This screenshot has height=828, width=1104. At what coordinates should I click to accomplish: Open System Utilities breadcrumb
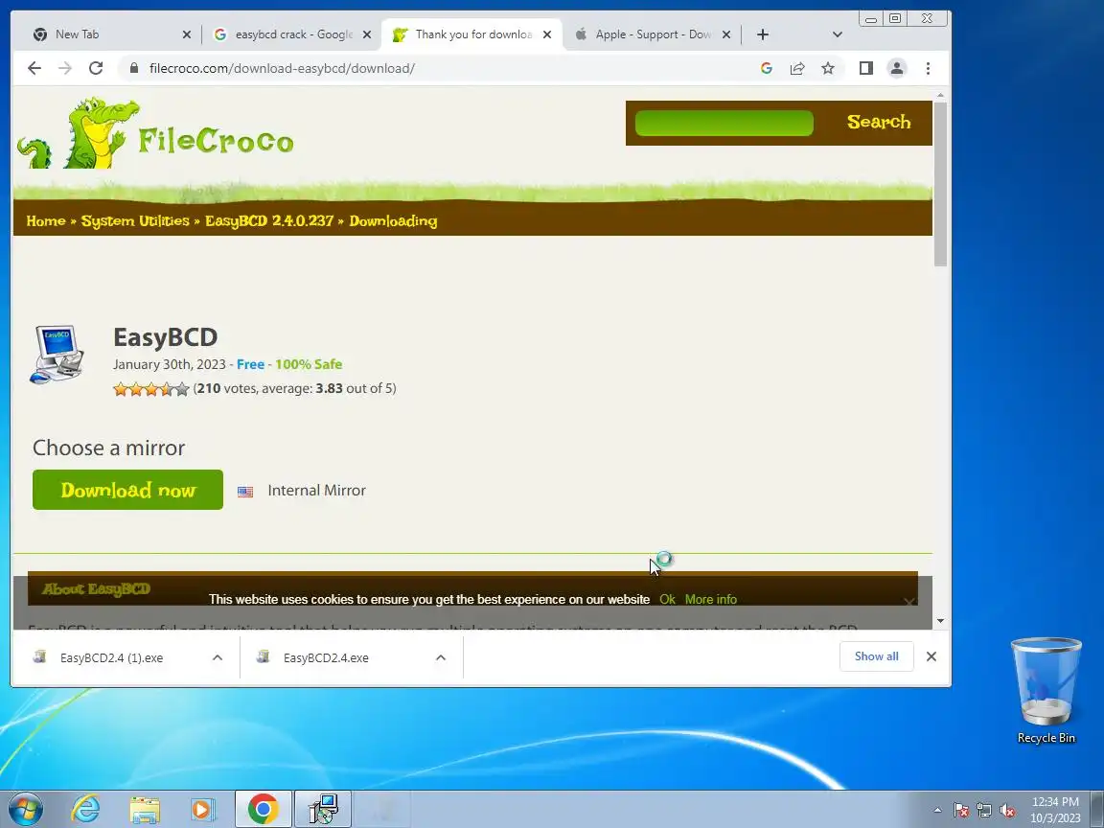135,221
